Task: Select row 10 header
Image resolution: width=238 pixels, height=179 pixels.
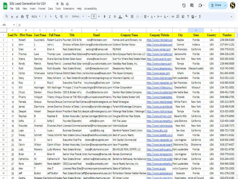Action: (x=4, y=78)
